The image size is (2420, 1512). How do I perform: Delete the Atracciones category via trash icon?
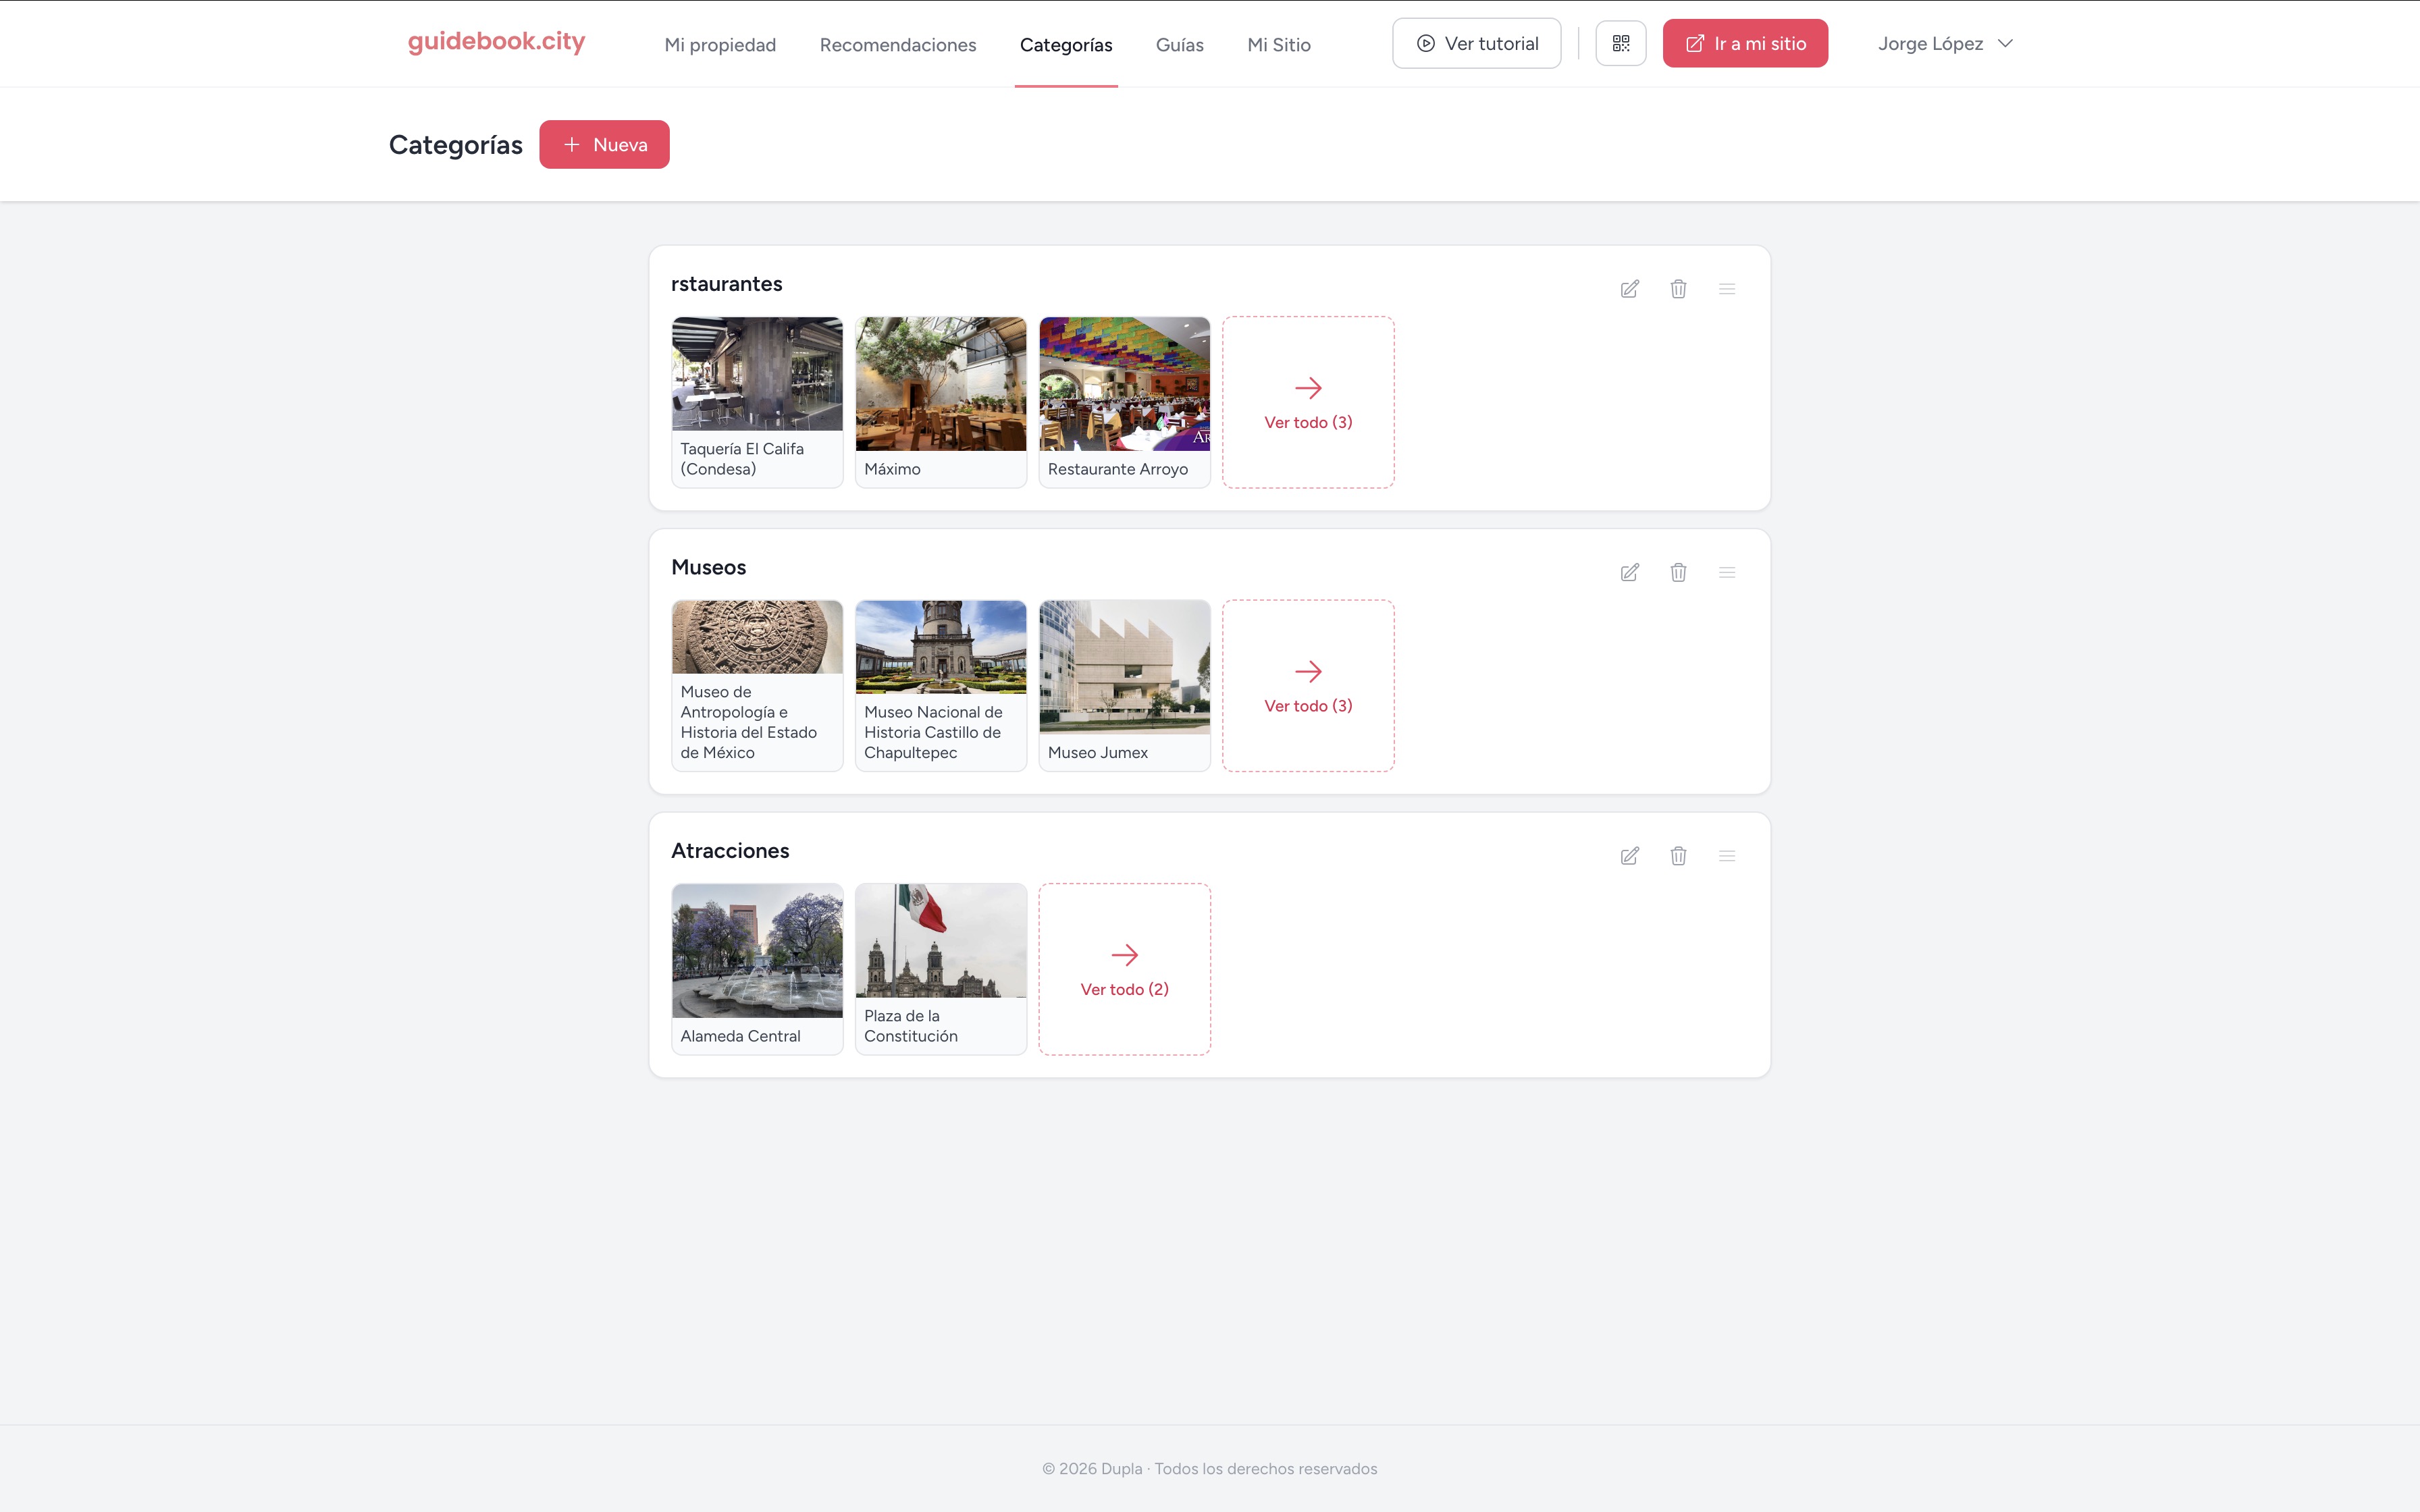pyautogui.click(x=1678, y=856)
